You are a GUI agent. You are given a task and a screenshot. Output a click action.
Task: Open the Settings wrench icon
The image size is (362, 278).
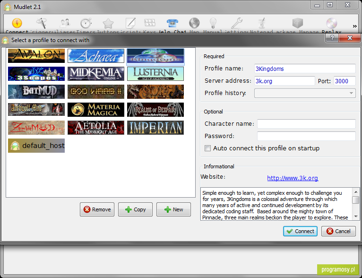(x=237, y=23)
